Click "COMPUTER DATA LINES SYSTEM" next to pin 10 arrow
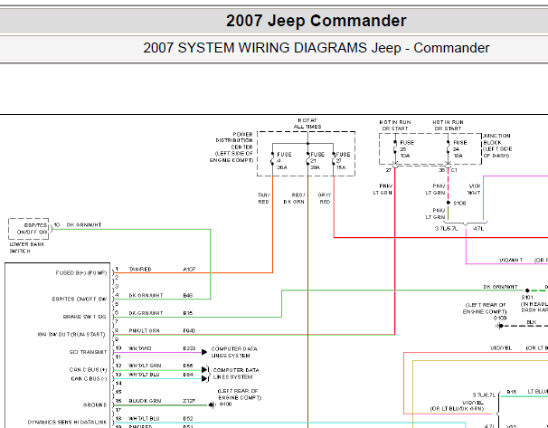The height and width of the screenshot is (428, 548). coord(234,352)
